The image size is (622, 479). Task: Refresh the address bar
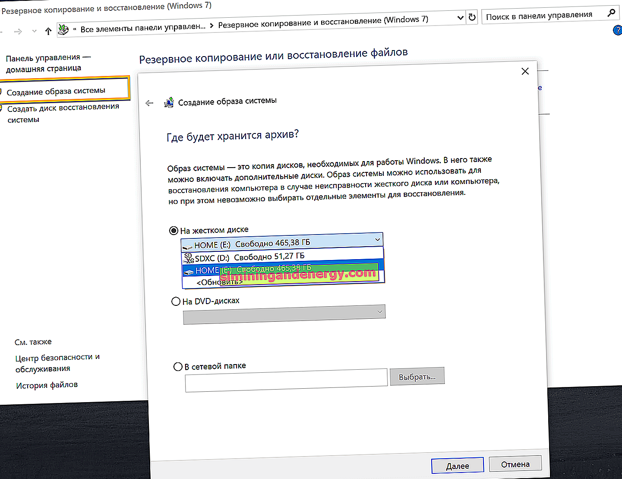tap(472, 17)
